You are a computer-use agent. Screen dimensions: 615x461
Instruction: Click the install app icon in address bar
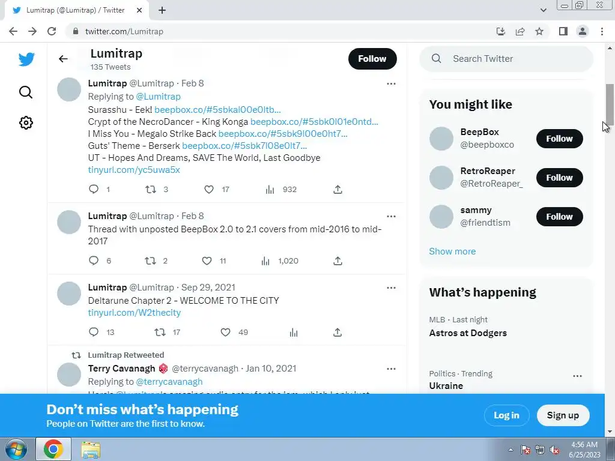pyautogui.click(x=501, y=31)
